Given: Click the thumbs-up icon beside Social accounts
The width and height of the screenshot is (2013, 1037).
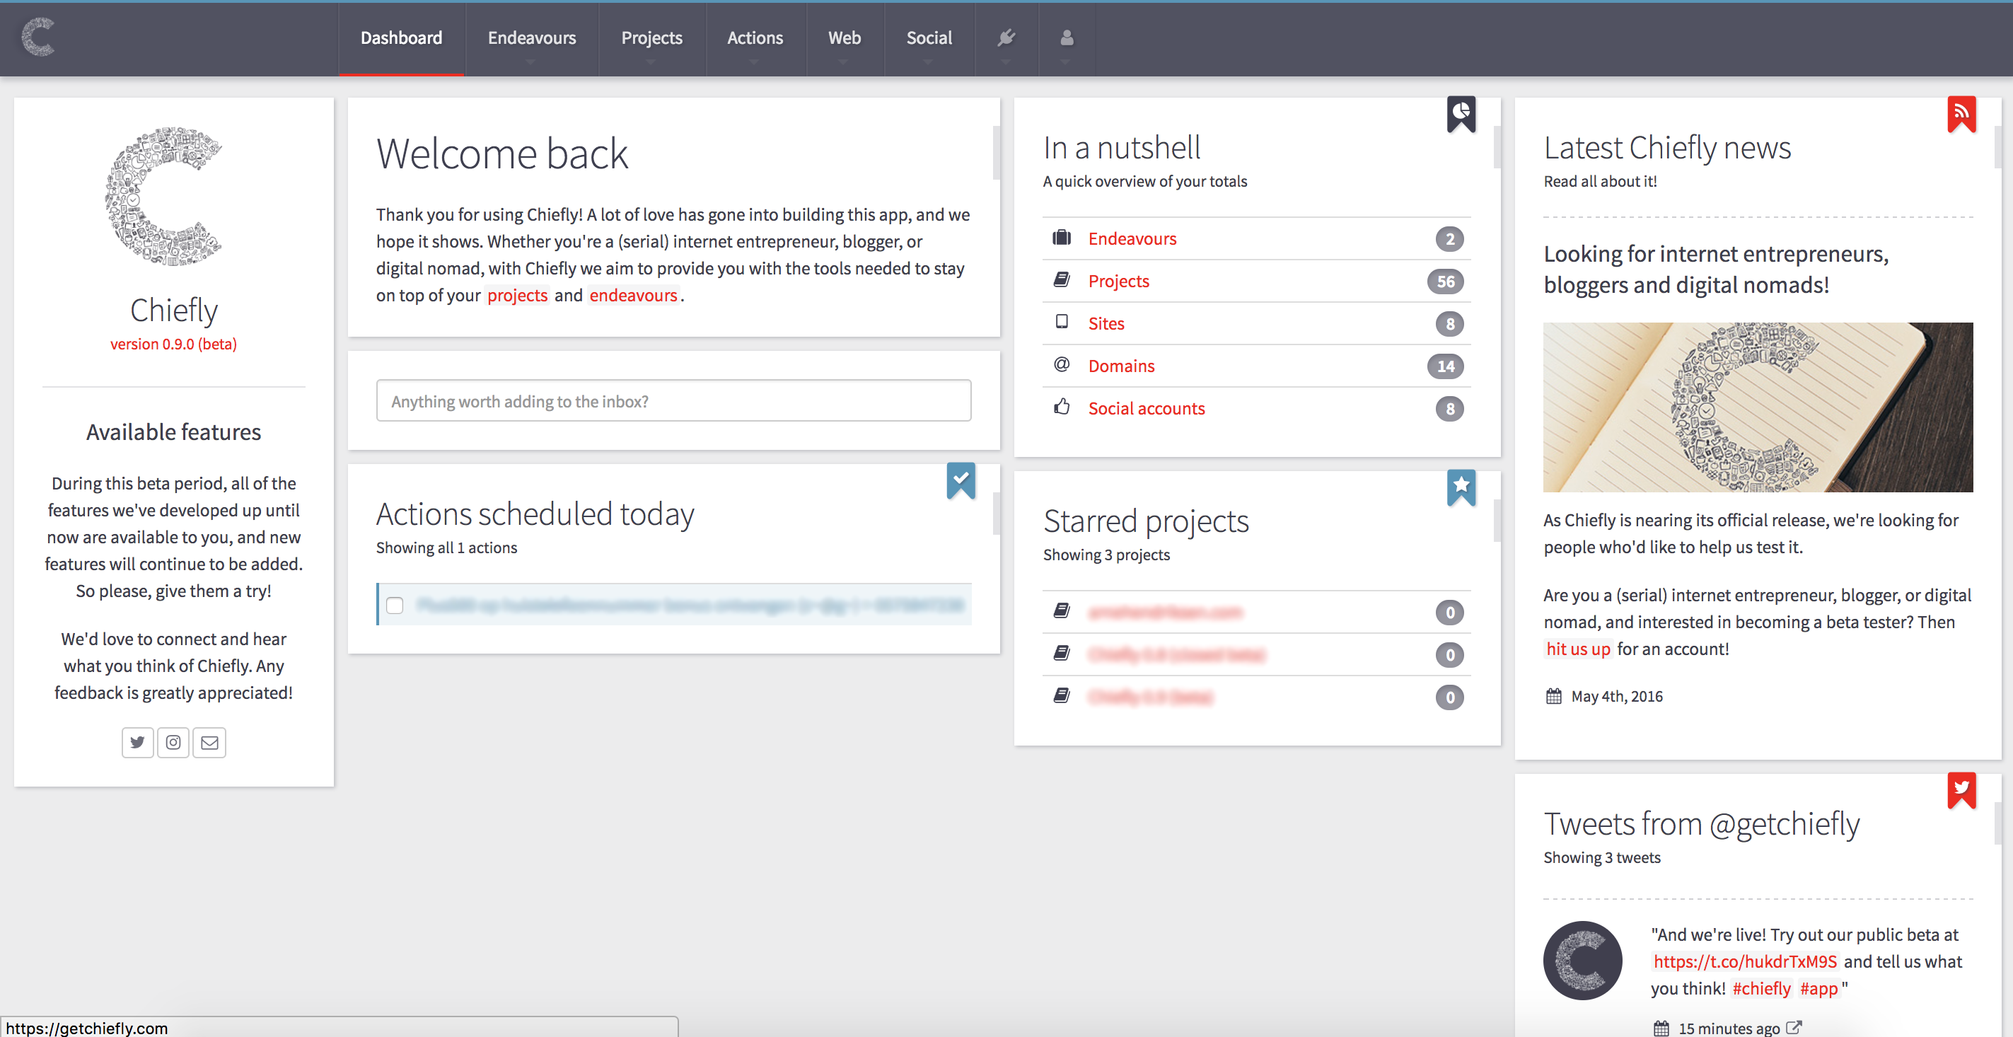Looking at the screenshot, I should [x=1061, y=406].
